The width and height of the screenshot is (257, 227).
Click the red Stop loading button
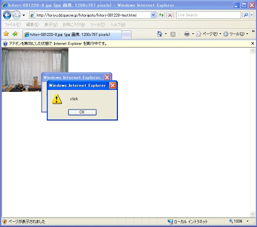tap(170, 15)
